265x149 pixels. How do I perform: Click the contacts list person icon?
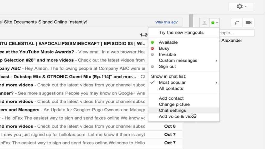[204, 23]
